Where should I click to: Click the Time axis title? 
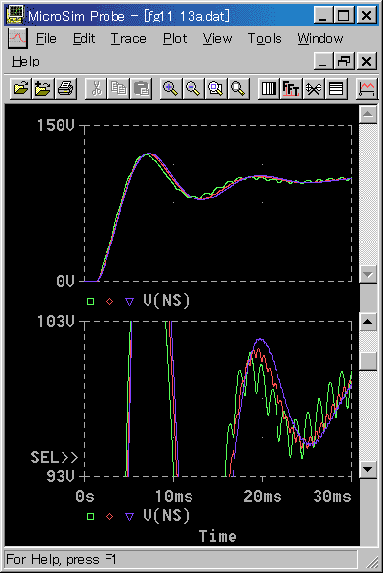(218, 536)
